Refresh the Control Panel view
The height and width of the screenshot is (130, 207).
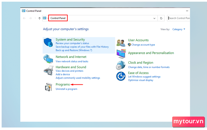[x=161, y=18]
